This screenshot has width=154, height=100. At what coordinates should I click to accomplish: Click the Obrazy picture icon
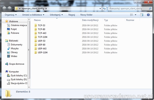coord(8,52)
